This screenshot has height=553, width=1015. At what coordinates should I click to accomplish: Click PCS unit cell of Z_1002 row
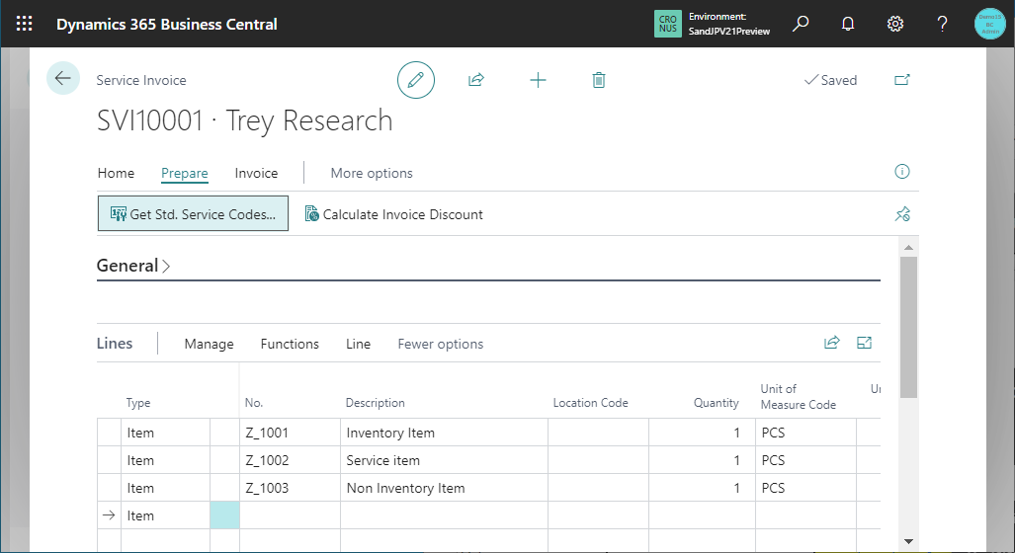[x=805, y=460]
